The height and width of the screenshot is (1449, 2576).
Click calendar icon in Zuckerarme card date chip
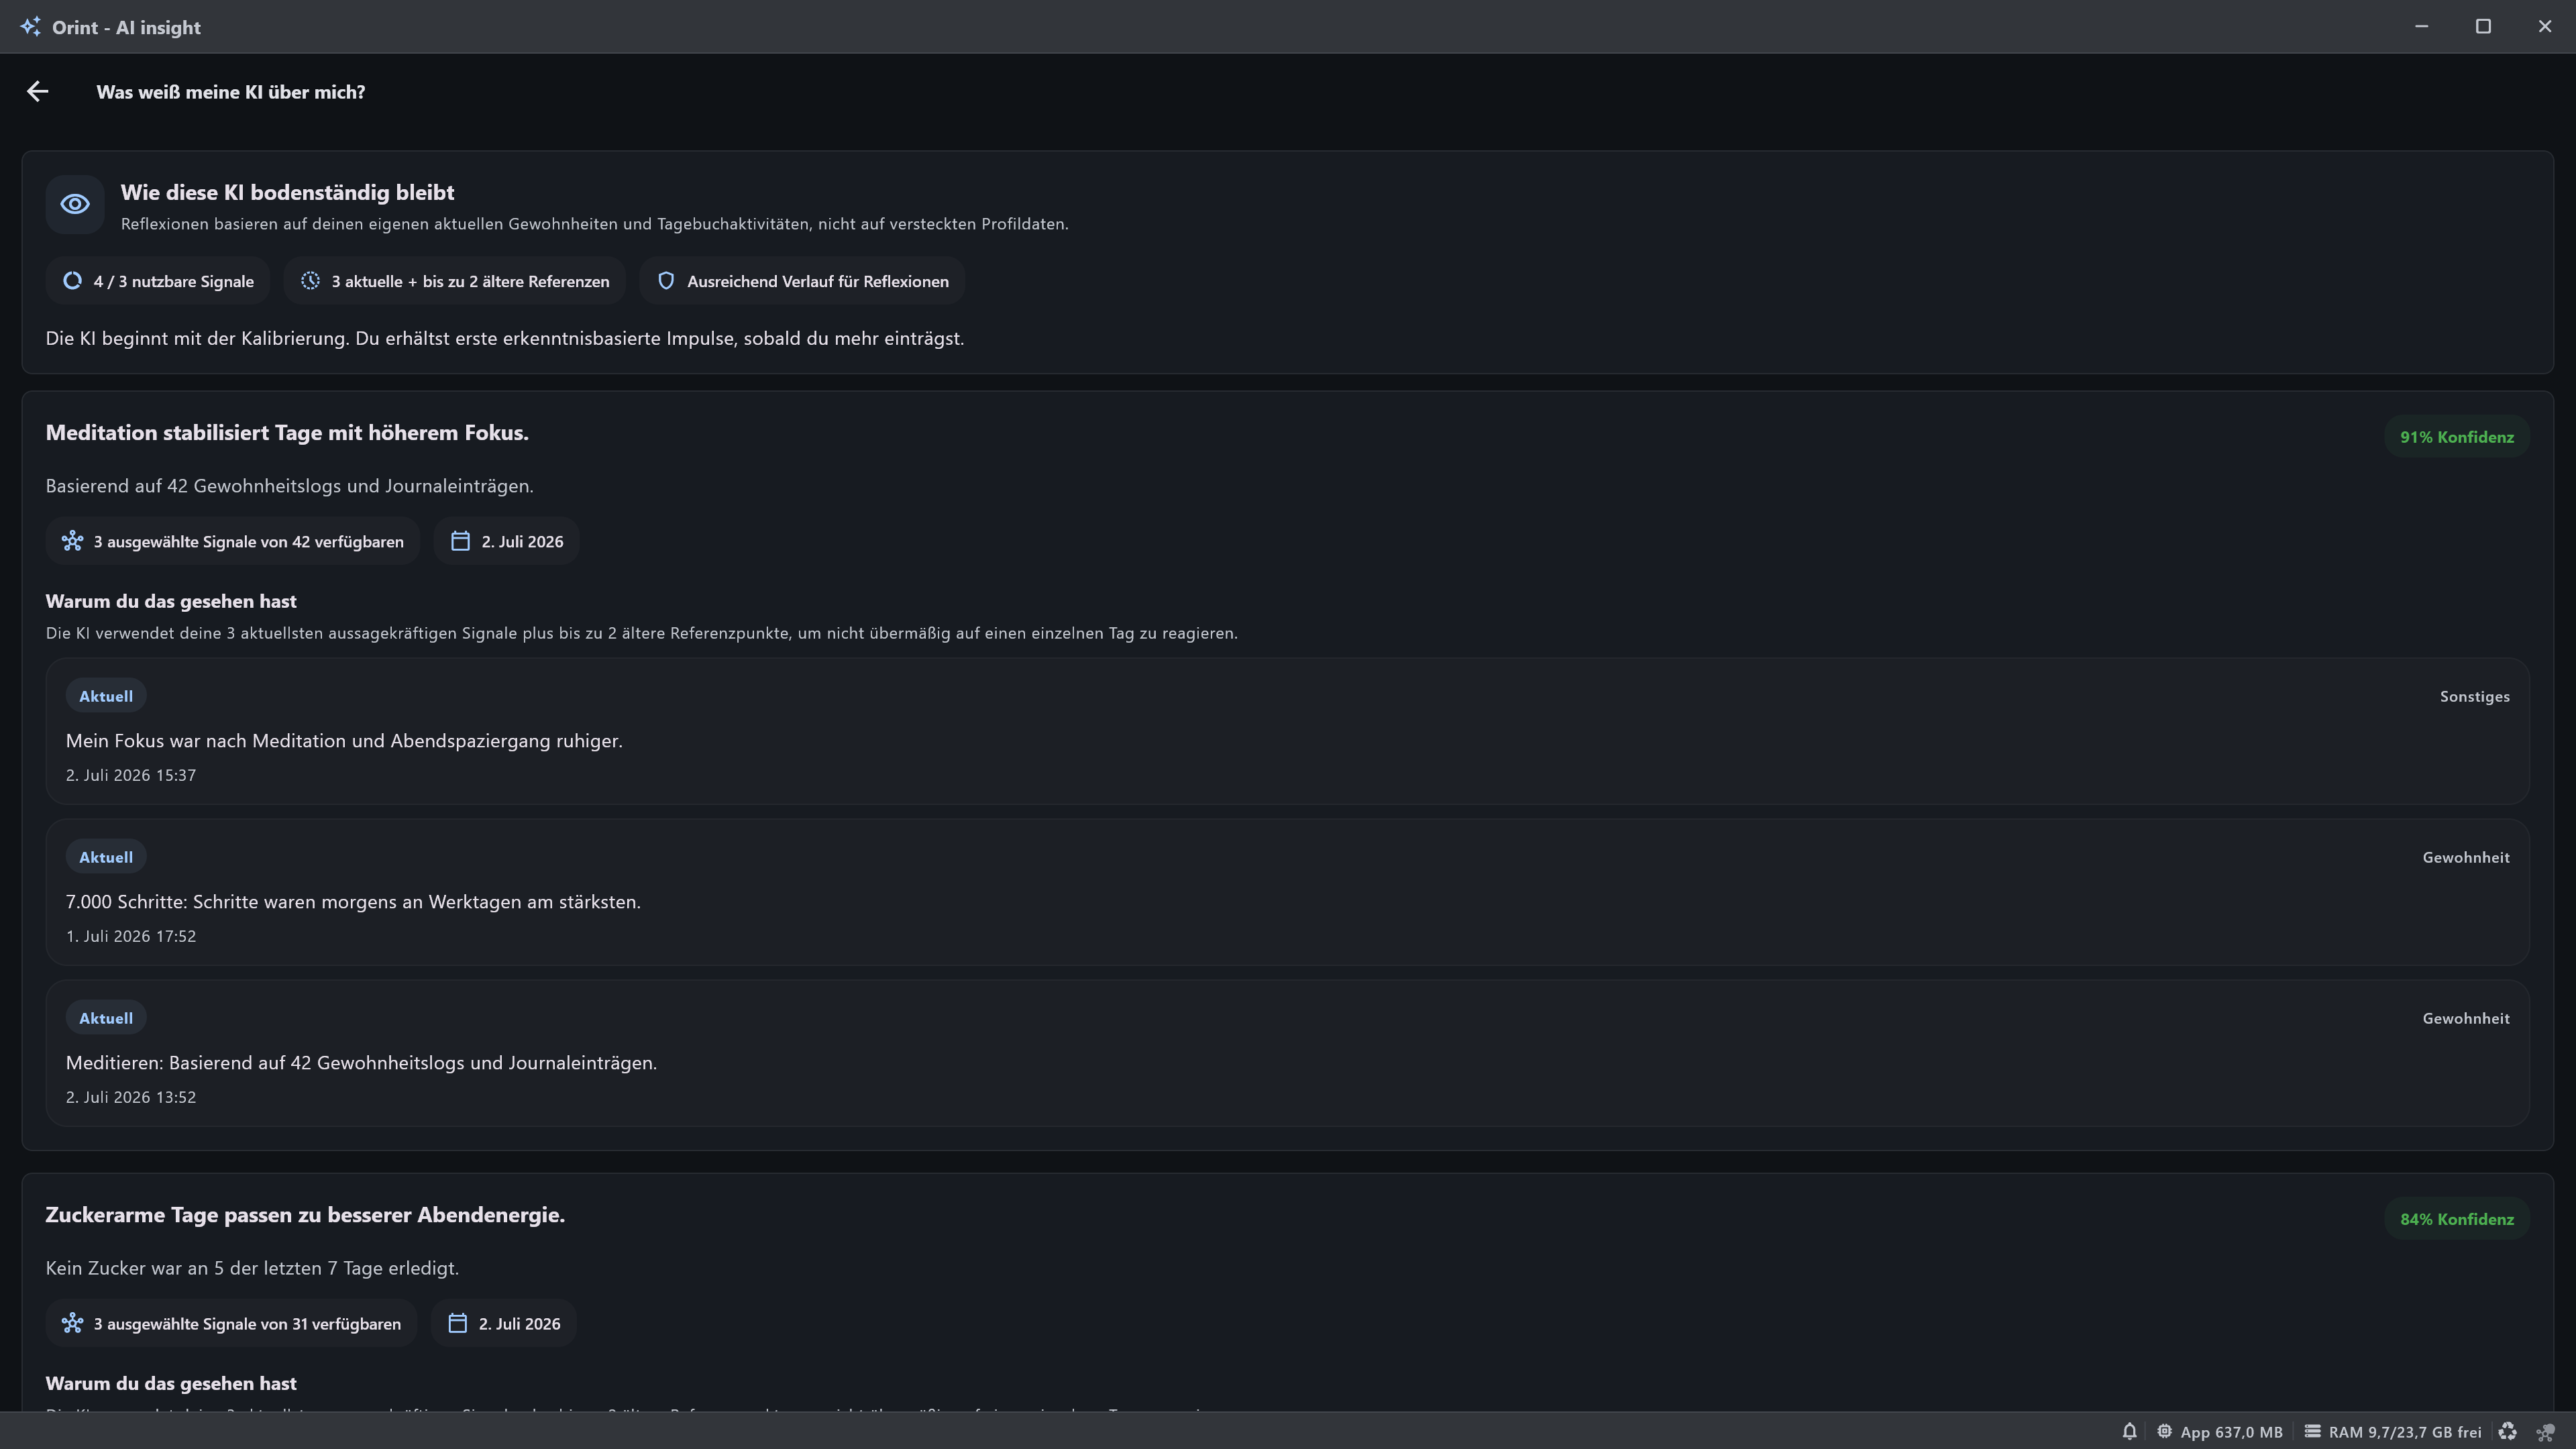[457, 1323]
